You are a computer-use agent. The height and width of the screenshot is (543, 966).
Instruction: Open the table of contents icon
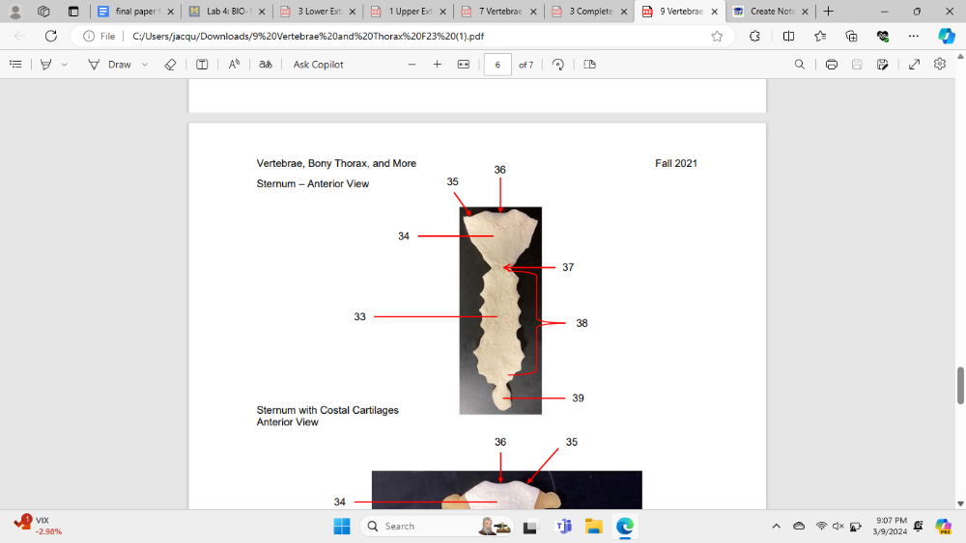pyautogui.click(x=15, y=65)
